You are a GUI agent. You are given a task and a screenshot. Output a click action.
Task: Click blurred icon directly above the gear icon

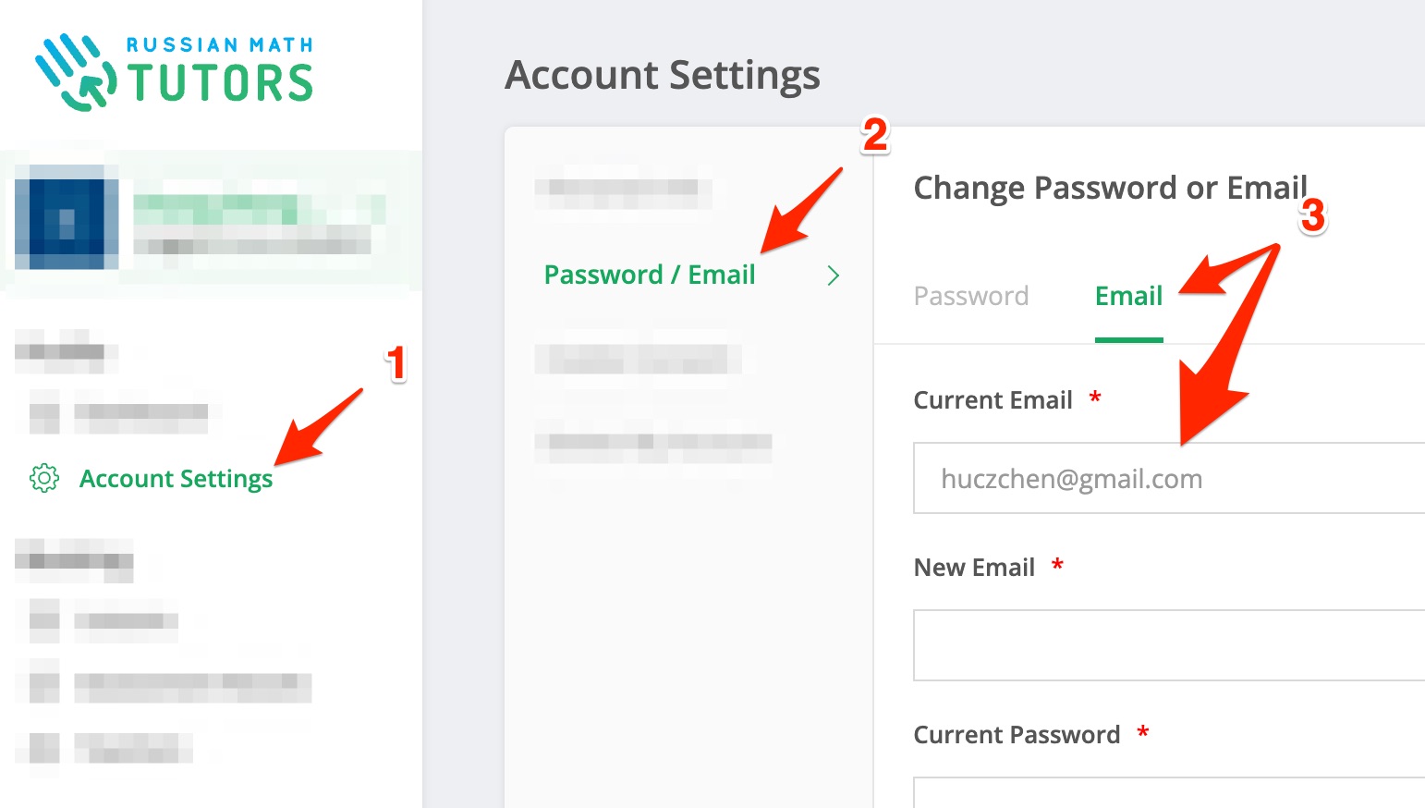[x=44, y=412]
